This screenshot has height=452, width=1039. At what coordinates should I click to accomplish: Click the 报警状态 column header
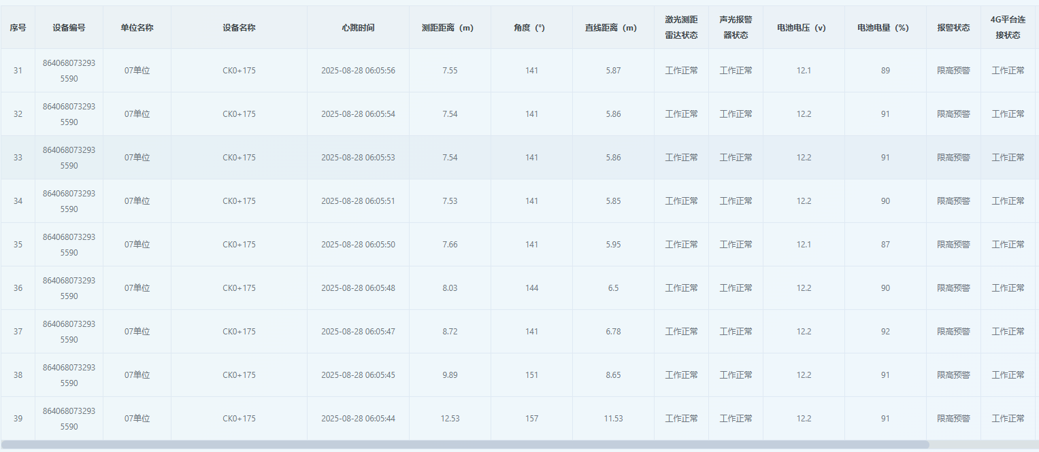[953, 28]
